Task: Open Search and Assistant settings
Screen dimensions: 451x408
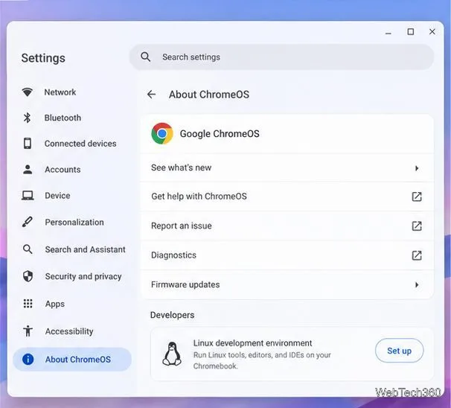Action: click(72, 249)
